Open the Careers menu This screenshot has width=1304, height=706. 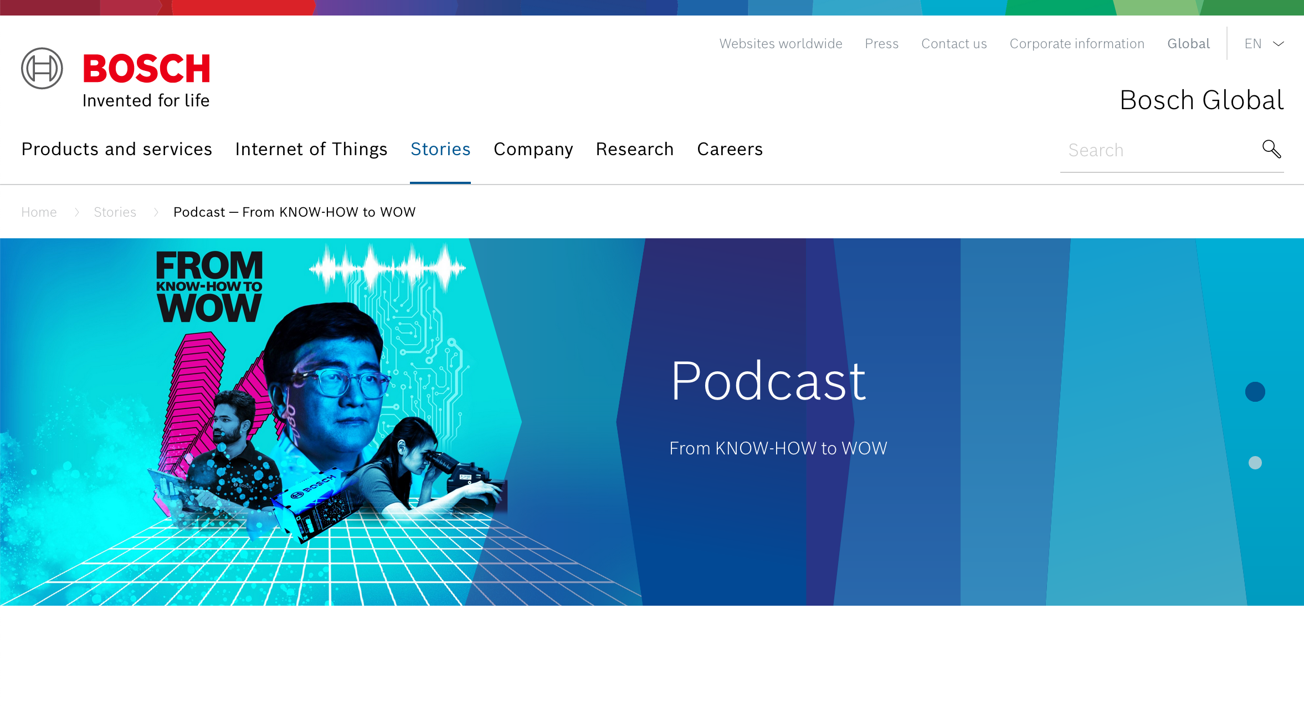[730, 149]
